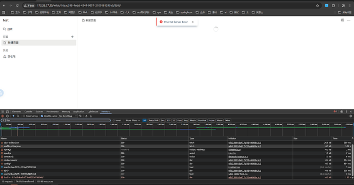Screen dimensions: 354x185
Task: Select the seafile-editor.json request row
Action: [176, 146]
